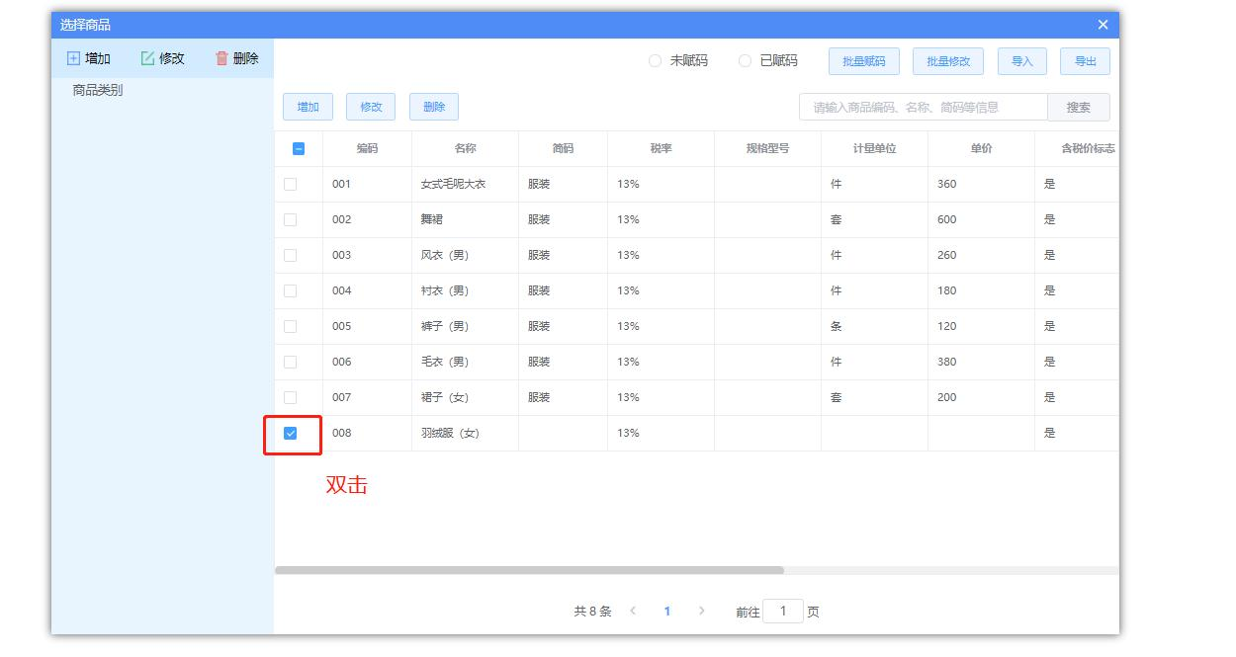Click the trash delete icon in left panel

click(221, 58)
